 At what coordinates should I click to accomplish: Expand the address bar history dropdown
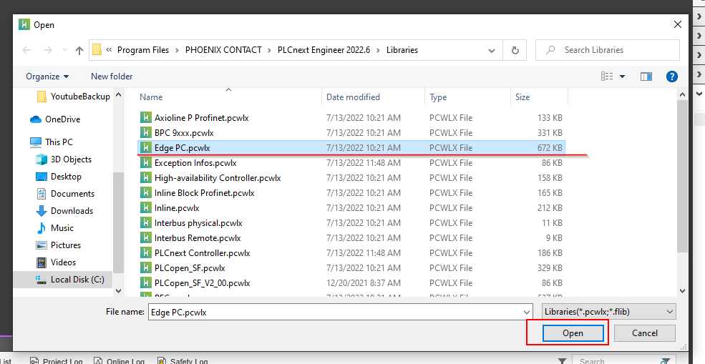pyautogui.click(x=492, y=51)
